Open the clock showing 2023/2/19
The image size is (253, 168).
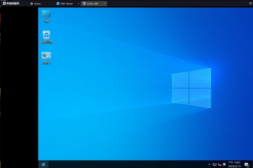click(234, 164)
